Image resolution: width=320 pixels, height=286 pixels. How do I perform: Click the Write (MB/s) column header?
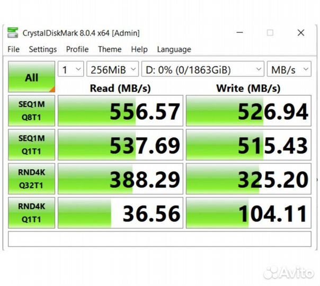point(248,88)
